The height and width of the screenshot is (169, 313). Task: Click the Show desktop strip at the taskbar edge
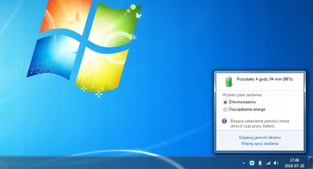click(x=310, y=163)
